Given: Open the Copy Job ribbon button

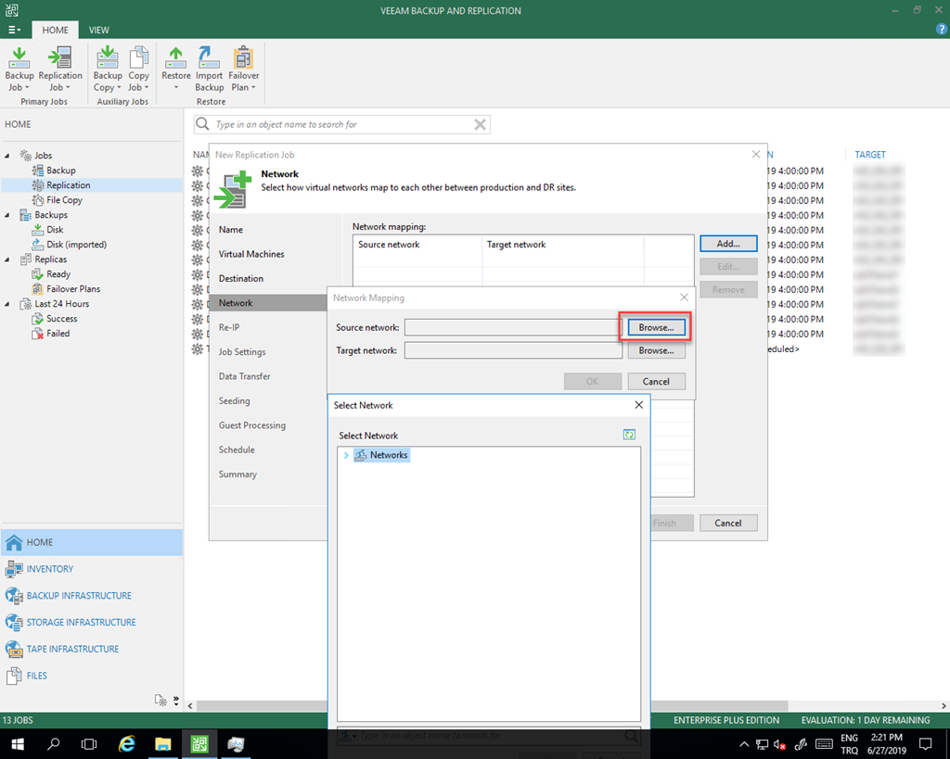Looking at the screenshot, I should (x=139, y=69).
